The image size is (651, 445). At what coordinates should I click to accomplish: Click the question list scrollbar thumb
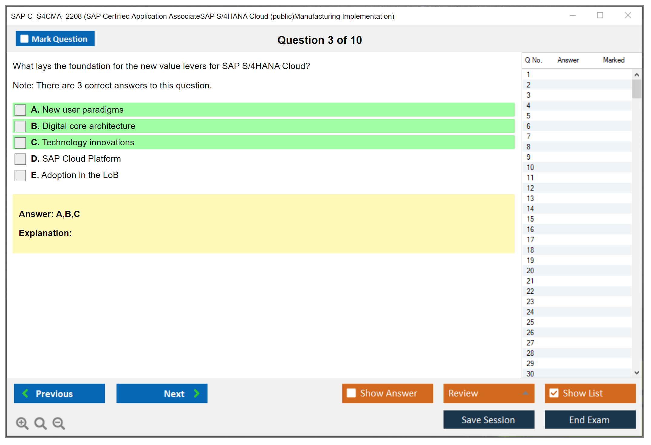click(x=636, y=89)
